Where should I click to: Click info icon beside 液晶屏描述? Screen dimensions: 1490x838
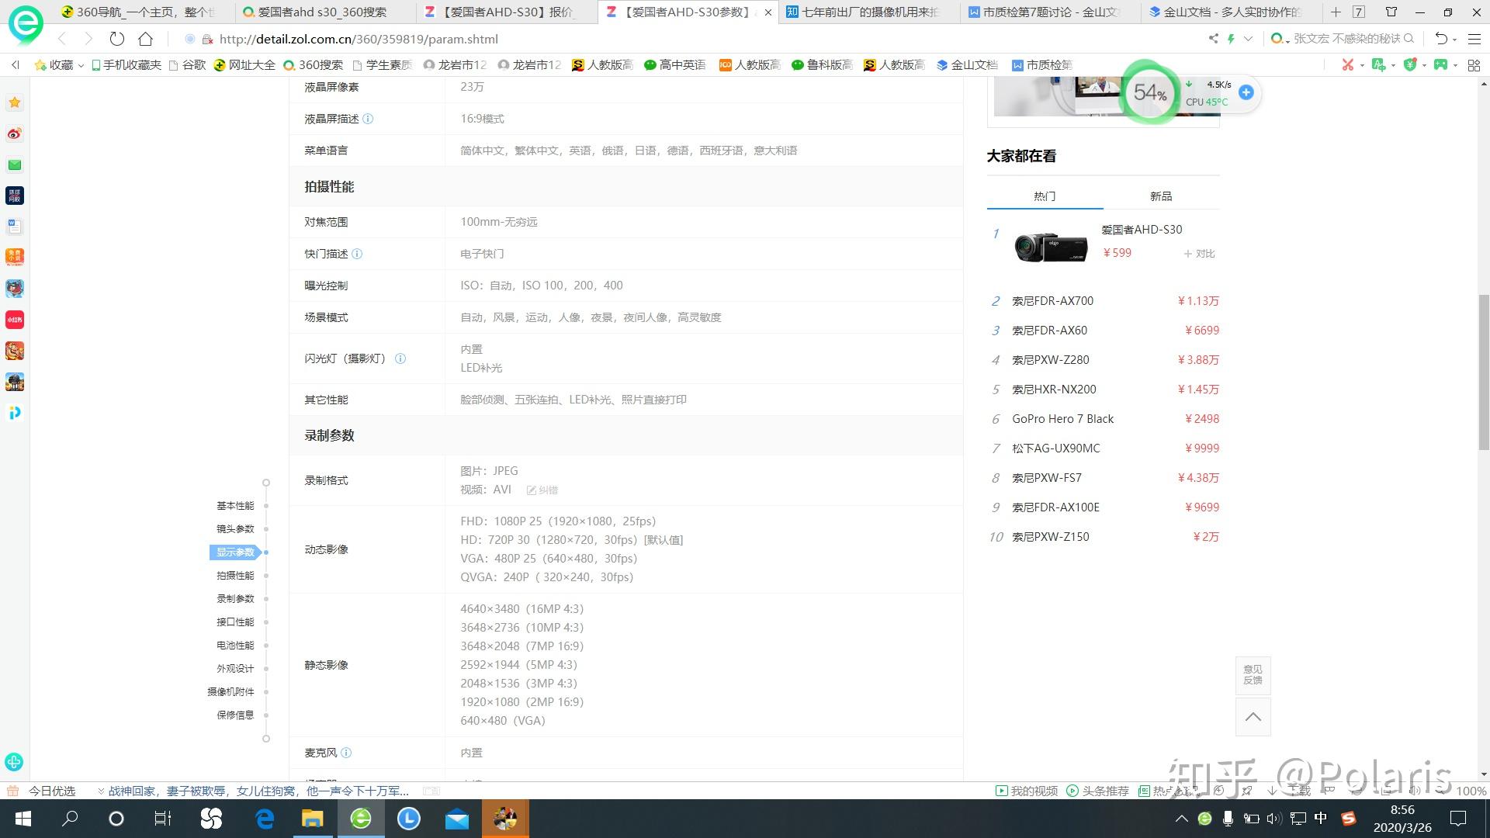368,119
